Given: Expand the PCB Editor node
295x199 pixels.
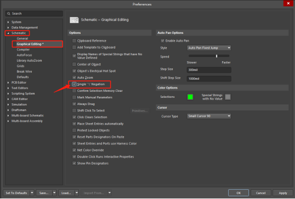Looking at the screenshot, I should tap(8, 83).
